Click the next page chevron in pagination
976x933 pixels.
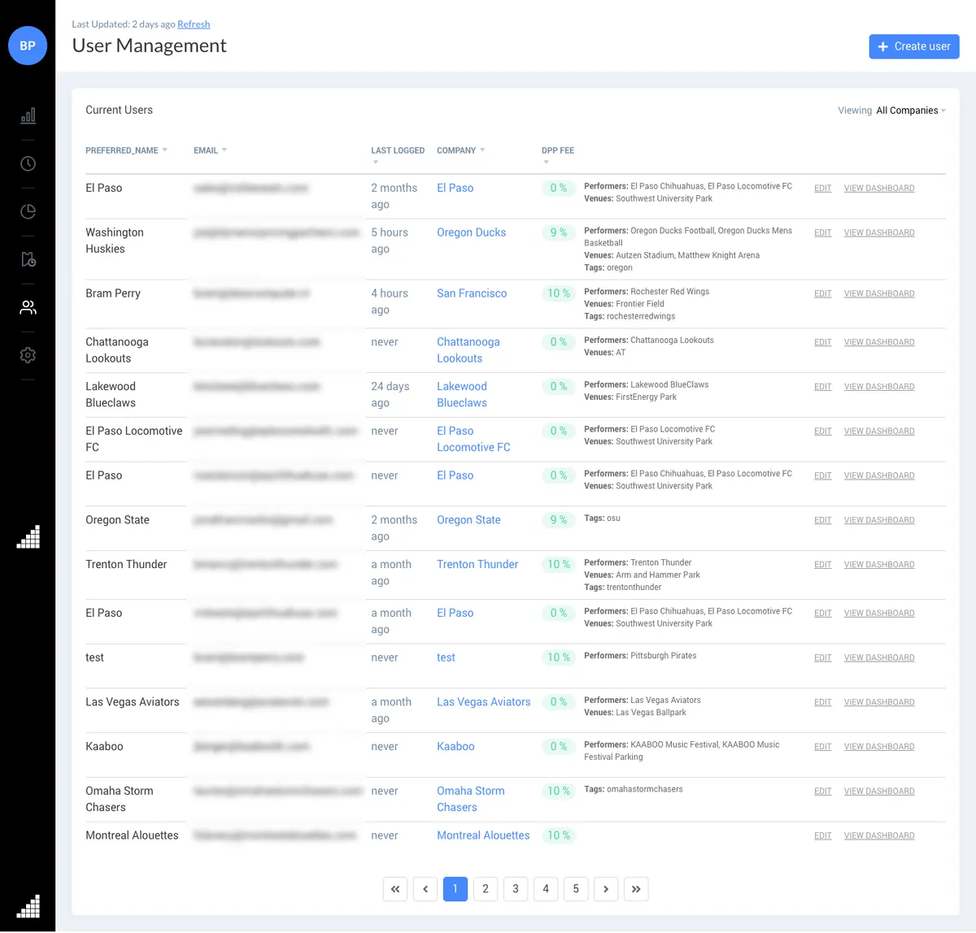tap(606, 888)
